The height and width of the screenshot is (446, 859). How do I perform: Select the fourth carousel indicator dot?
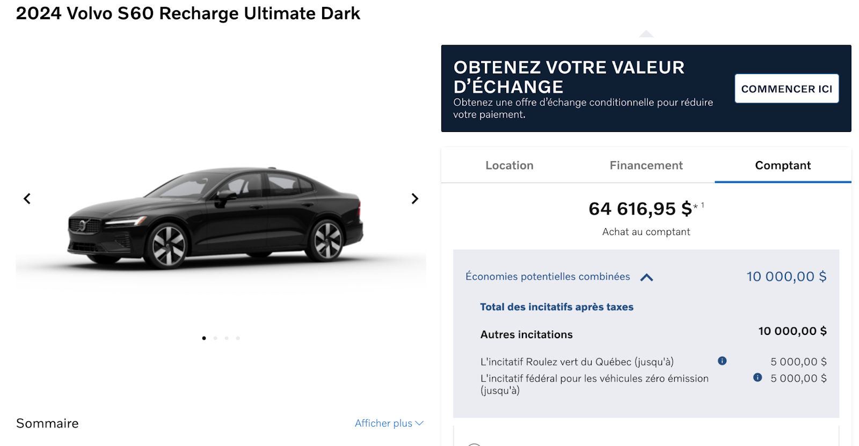pos(238,338)
